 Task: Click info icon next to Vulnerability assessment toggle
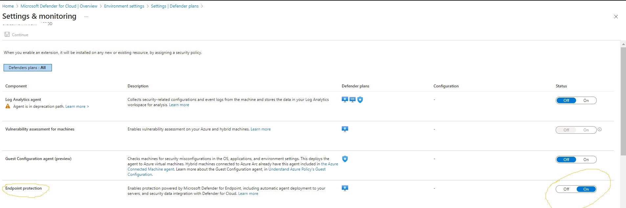599,129
